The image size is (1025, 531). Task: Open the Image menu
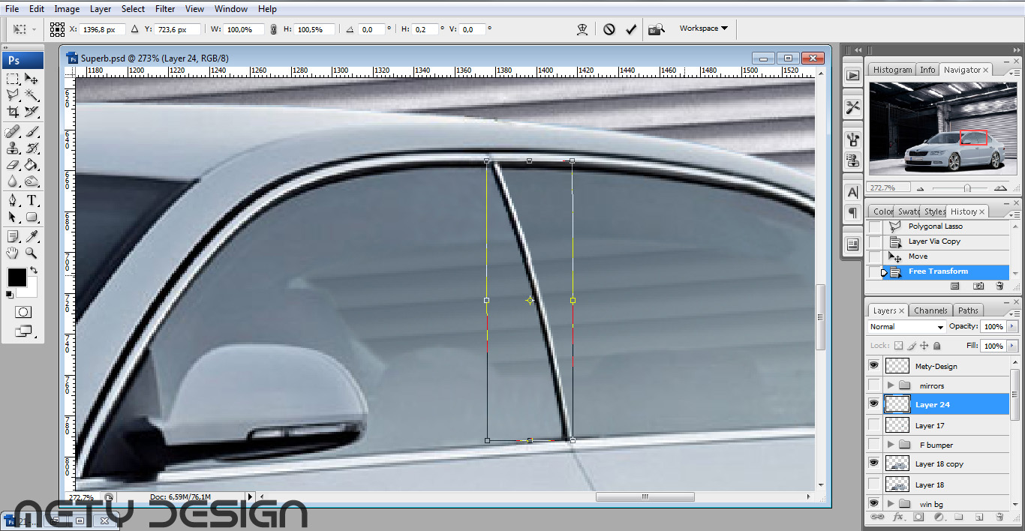(67, 9)
